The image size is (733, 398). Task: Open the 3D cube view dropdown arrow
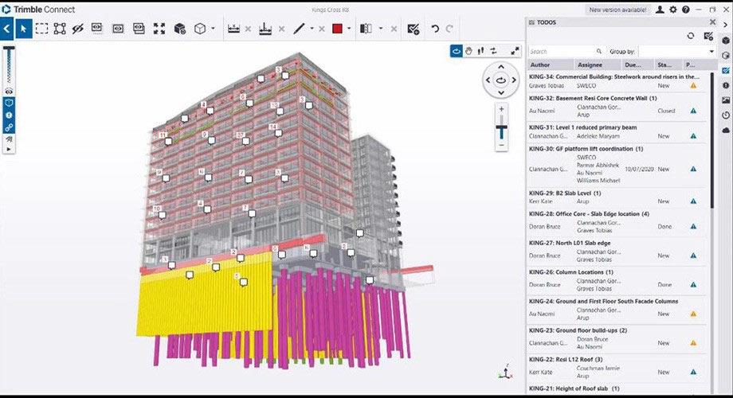pos(213,29)
